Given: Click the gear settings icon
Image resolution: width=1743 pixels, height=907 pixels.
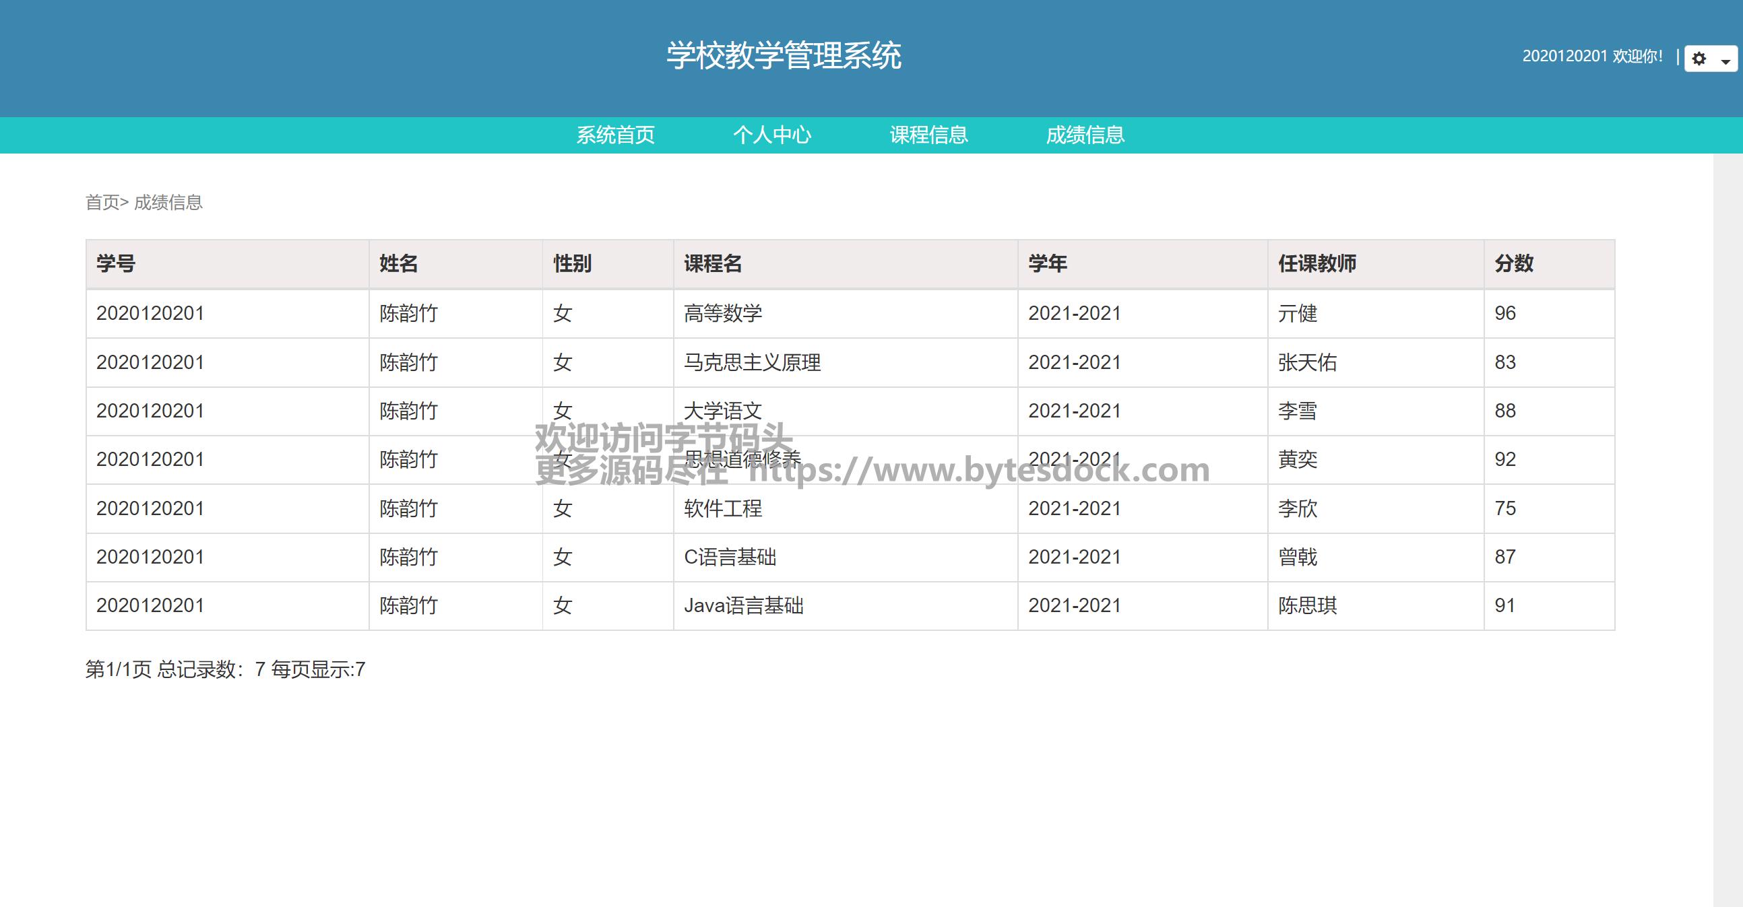Looking at the screenshot, I should (1699, 59).
